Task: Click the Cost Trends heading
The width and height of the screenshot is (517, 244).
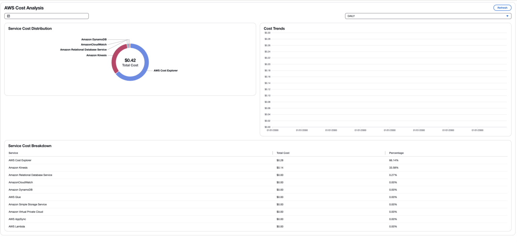Action: pos(274,29)
